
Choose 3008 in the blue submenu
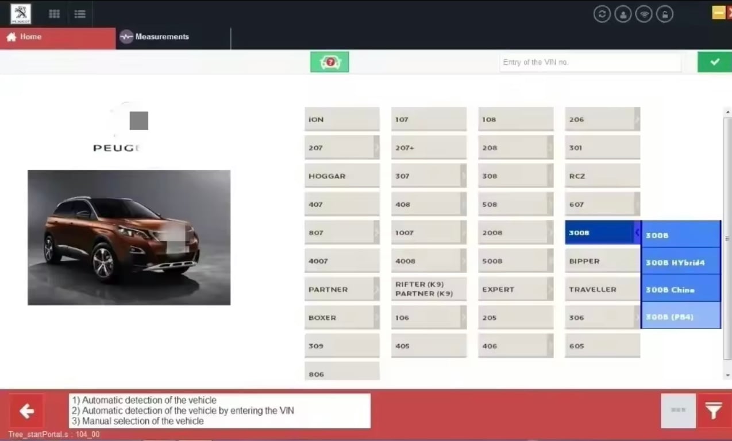(x=681, y=235)
